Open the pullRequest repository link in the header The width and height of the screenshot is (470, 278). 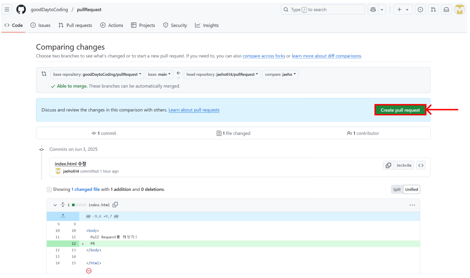point(89,9)
